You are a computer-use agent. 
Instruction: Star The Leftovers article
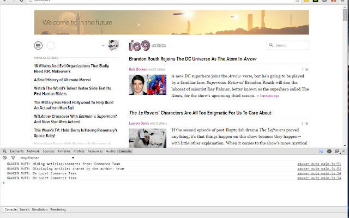pyautogui.click(x=306, y=123)
